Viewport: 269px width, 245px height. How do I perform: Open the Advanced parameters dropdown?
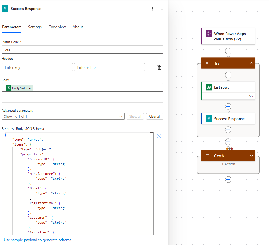coord(63,116)
